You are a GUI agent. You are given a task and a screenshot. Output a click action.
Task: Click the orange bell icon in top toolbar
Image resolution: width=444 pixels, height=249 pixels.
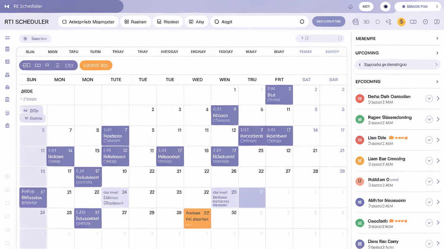click(401, 22)
